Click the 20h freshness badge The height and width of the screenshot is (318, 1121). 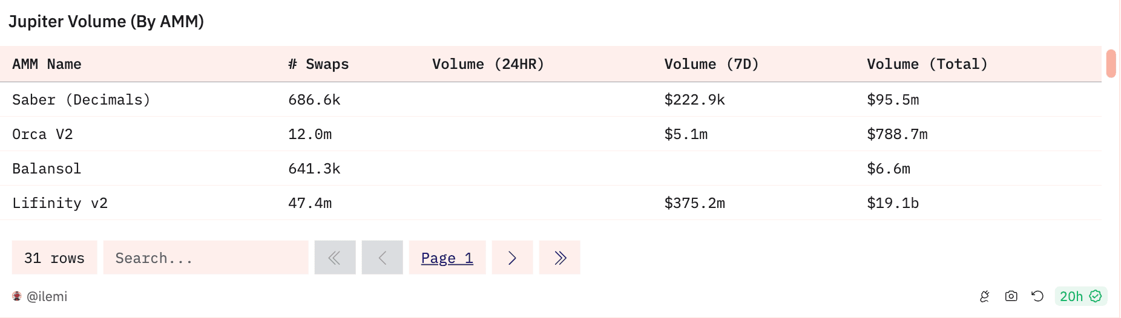point(1080,296)
